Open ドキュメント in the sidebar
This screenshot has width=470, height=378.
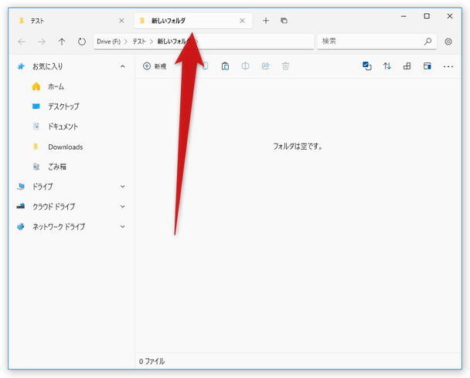[71, 127]
